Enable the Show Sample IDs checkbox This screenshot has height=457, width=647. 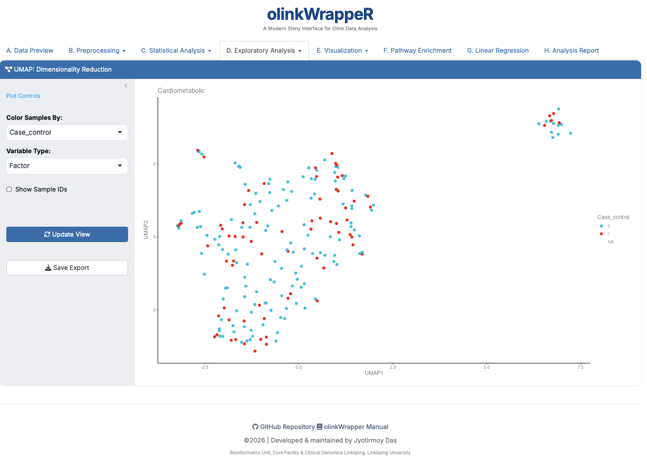(9, 189)
